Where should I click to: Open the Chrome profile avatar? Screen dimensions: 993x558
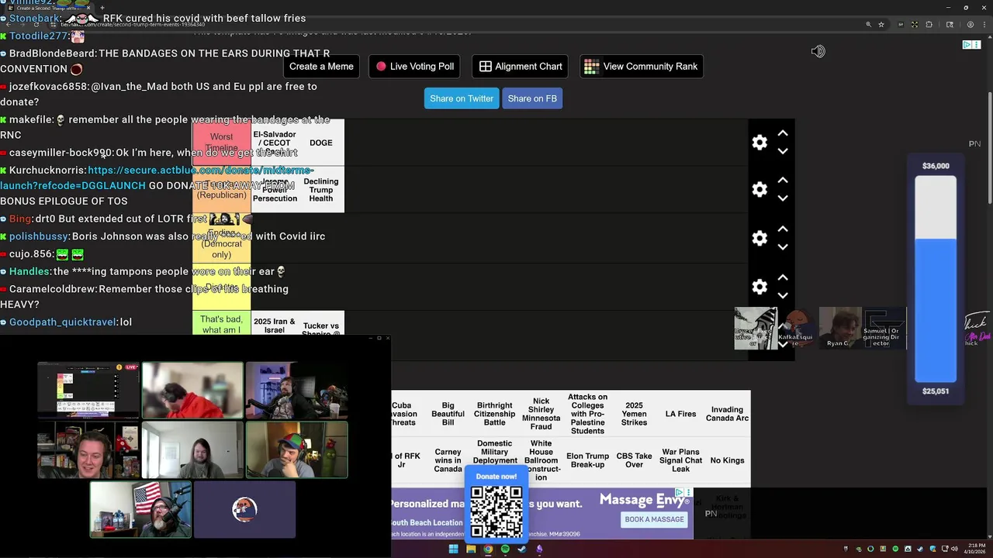[x=970, y=25]
